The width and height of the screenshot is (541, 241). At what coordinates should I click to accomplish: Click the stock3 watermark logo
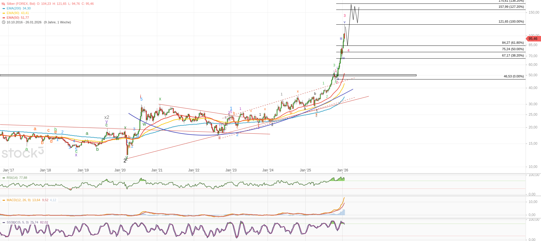click(x=23, y=153)
